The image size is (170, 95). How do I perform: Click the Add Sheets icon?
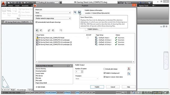click(37, 30)
